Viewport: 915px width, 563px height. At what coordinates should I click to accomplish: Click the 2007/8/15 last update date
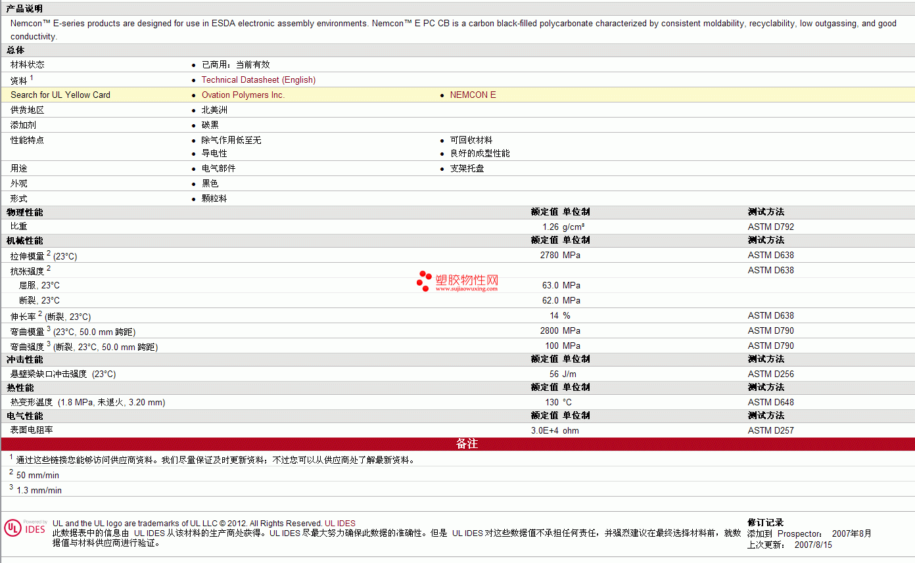(813, 545)
